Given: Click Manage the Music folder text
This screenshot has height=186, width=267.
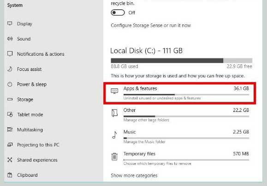Looking at the screenshot, I should click(144, 142).
